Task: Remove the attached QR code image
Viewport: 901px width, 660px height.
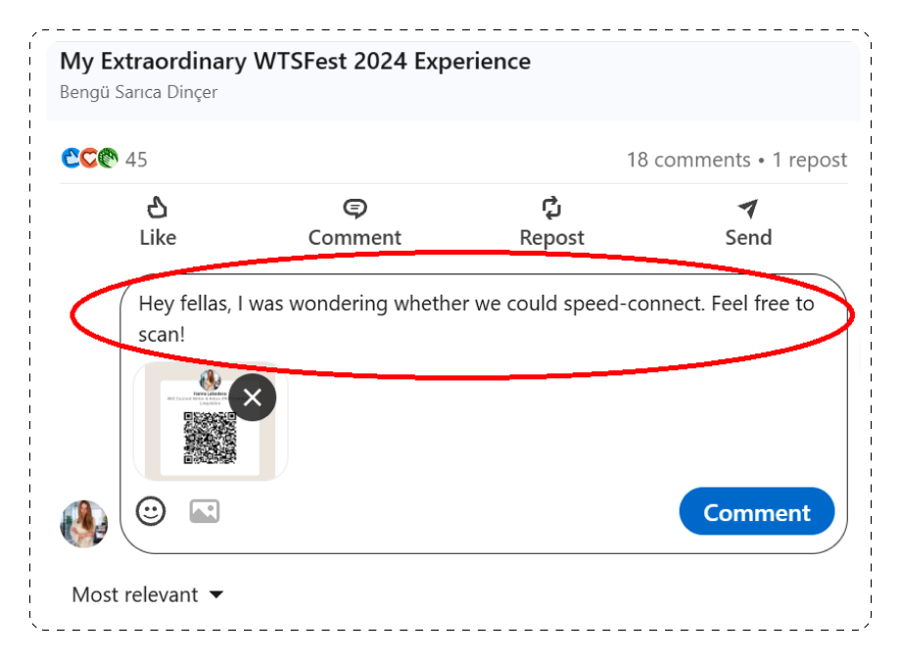Action: point(252,398)
